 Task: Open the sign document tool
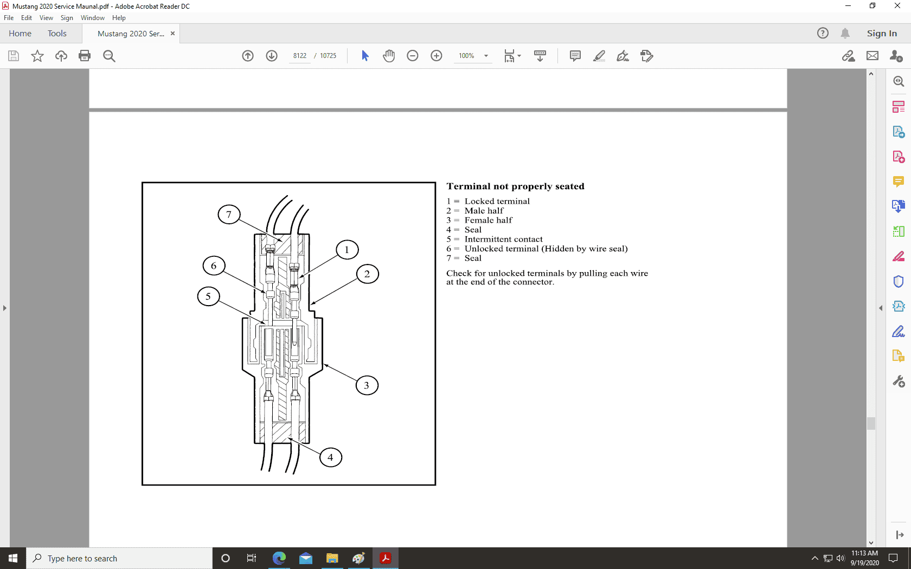[623, 56]
